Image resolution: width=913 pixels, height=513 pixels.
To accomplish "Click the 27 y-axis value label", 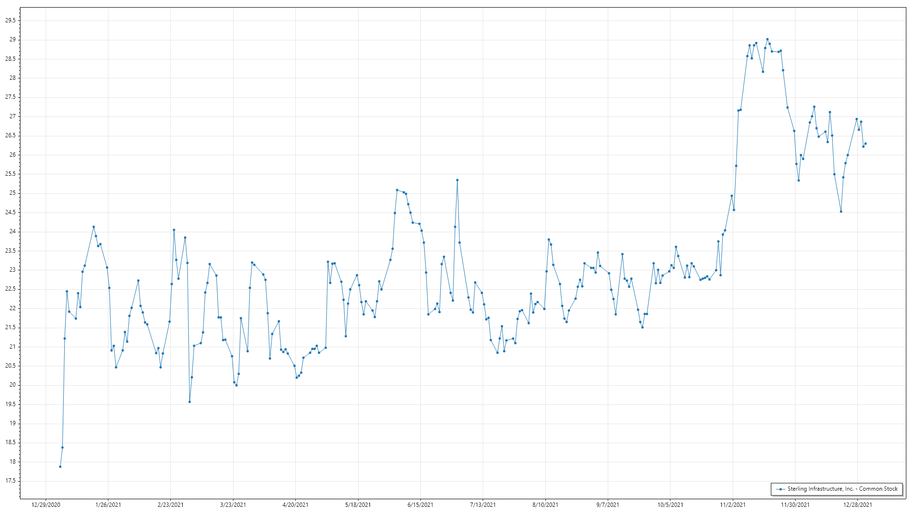I will pos(12,116).
